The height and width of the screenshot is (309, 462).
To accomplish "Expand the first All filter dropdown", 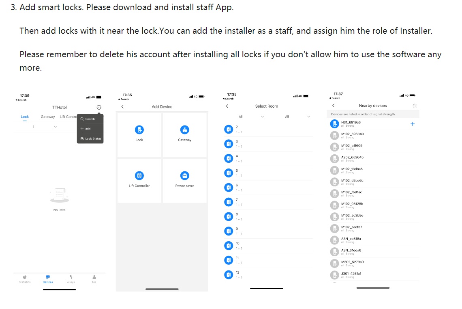I will tap(262, 117).
